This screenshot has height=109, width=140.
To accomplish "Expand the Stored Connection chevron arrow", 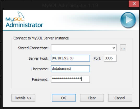I will 114,48.
